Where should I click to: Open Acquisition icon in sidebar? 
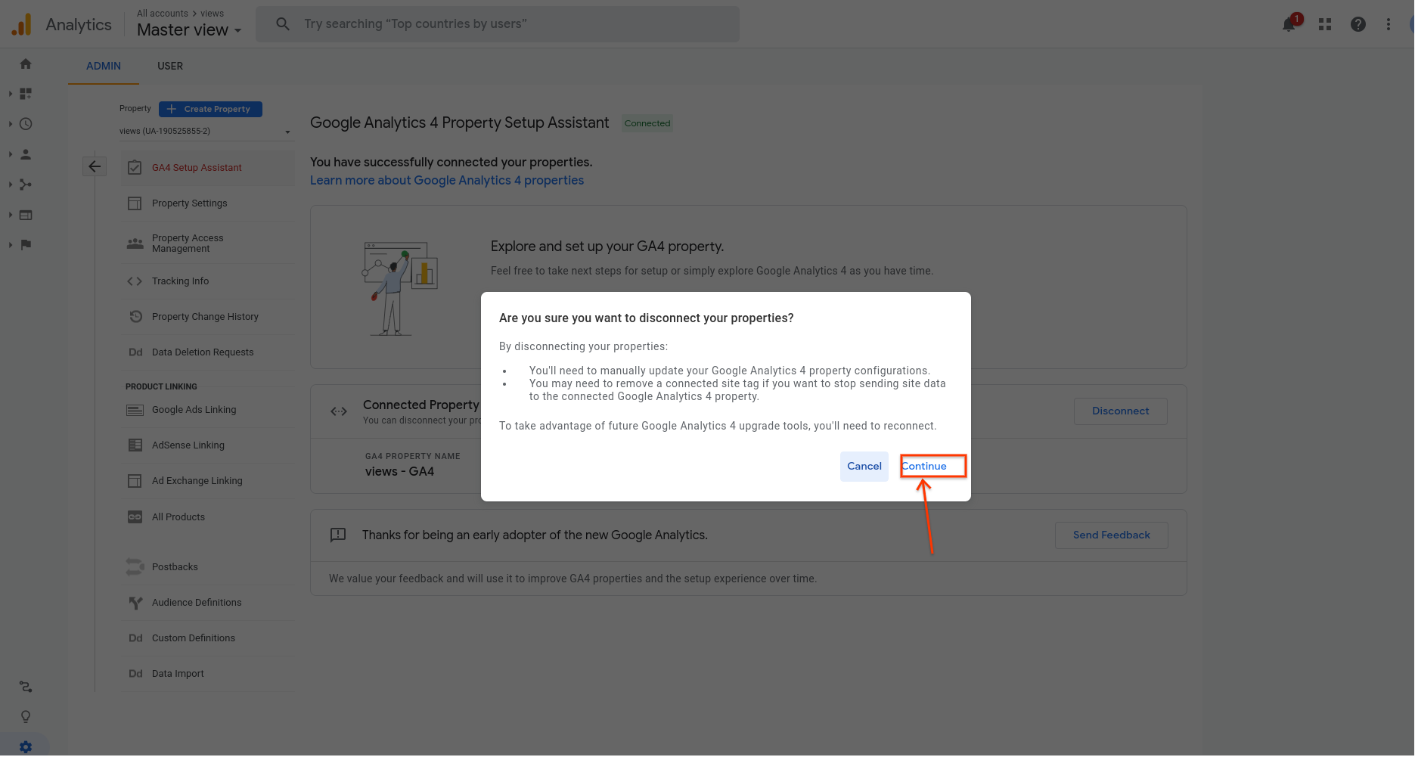click(x=26, y=185)
